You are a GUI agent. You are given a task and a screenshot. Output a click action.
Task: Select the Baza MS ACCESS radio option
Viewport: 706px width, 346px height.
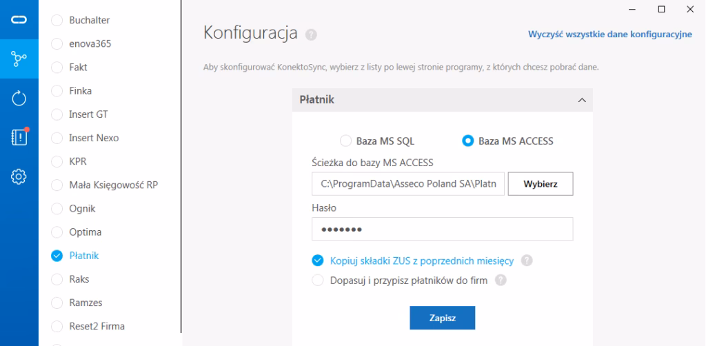(467, 141)
